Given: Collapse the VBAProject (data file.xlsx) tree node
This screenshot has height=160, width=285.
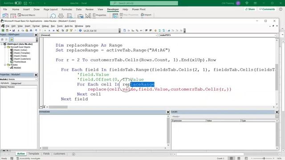Looking at the screenshot, I should 2,44.
